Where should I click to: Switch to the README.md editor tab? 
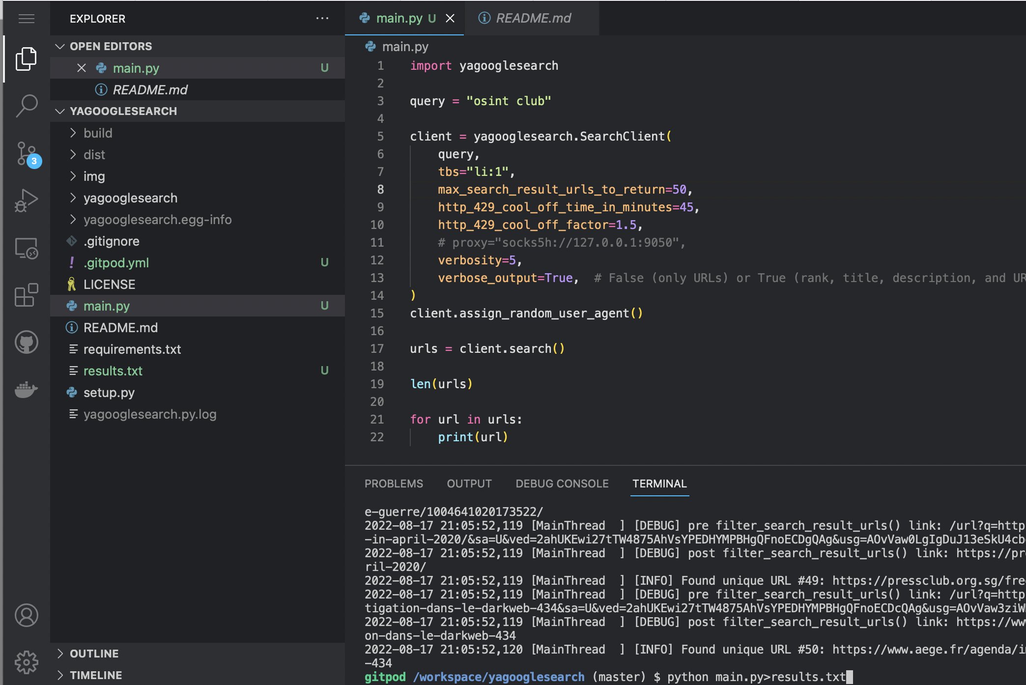click(x=533, y=18)
